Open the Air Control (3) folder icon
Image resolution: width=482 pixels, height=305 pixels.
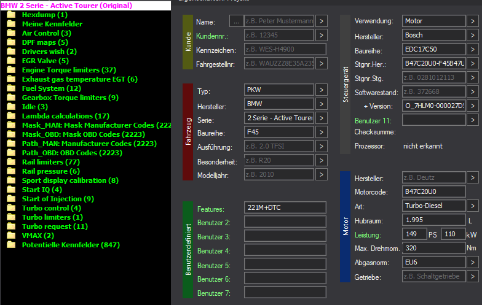pos(11,33)
